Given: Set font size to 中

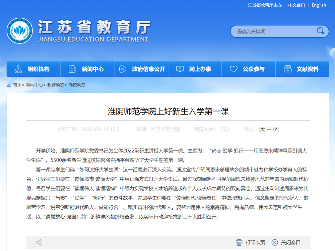Looking at the screenshot, I should (269, 129).
